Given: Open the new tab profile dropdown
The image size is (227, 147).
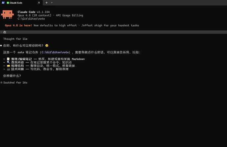Looking at the screenshot, I should coord(52,3).
